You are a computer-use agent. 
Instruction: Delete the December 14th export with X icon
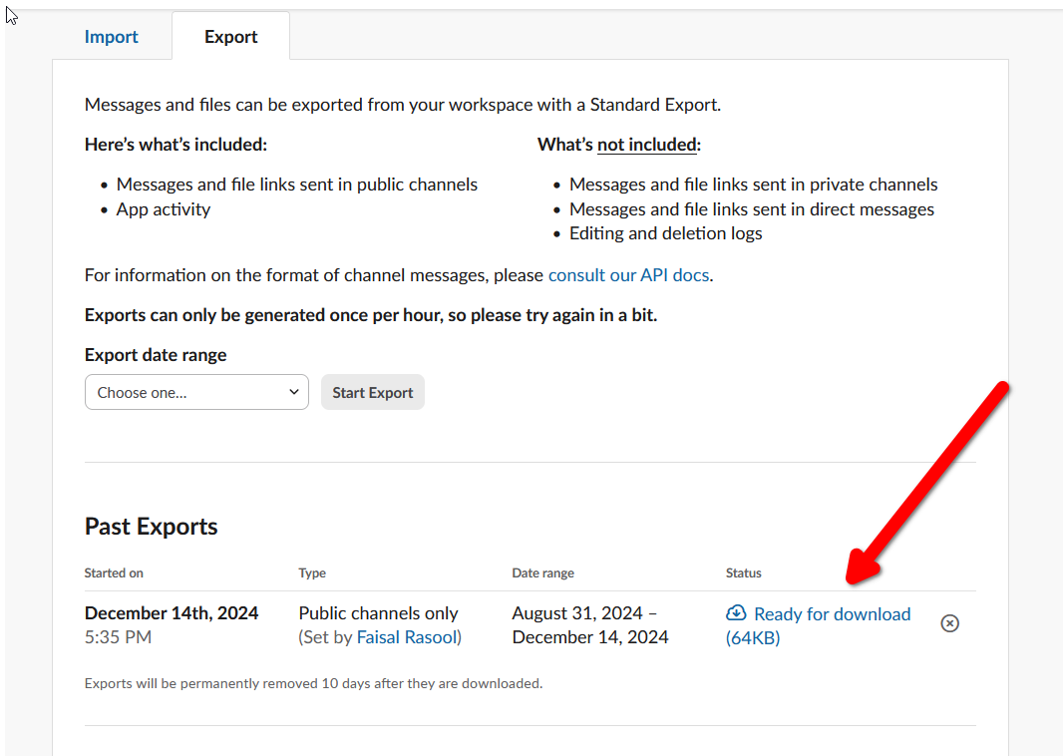point(949,623)
